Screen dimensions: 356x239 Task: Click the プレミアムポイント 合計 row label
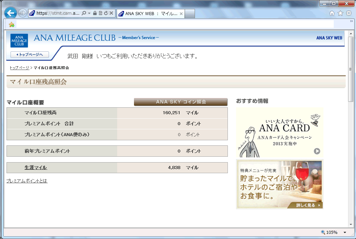click(49, 123)
